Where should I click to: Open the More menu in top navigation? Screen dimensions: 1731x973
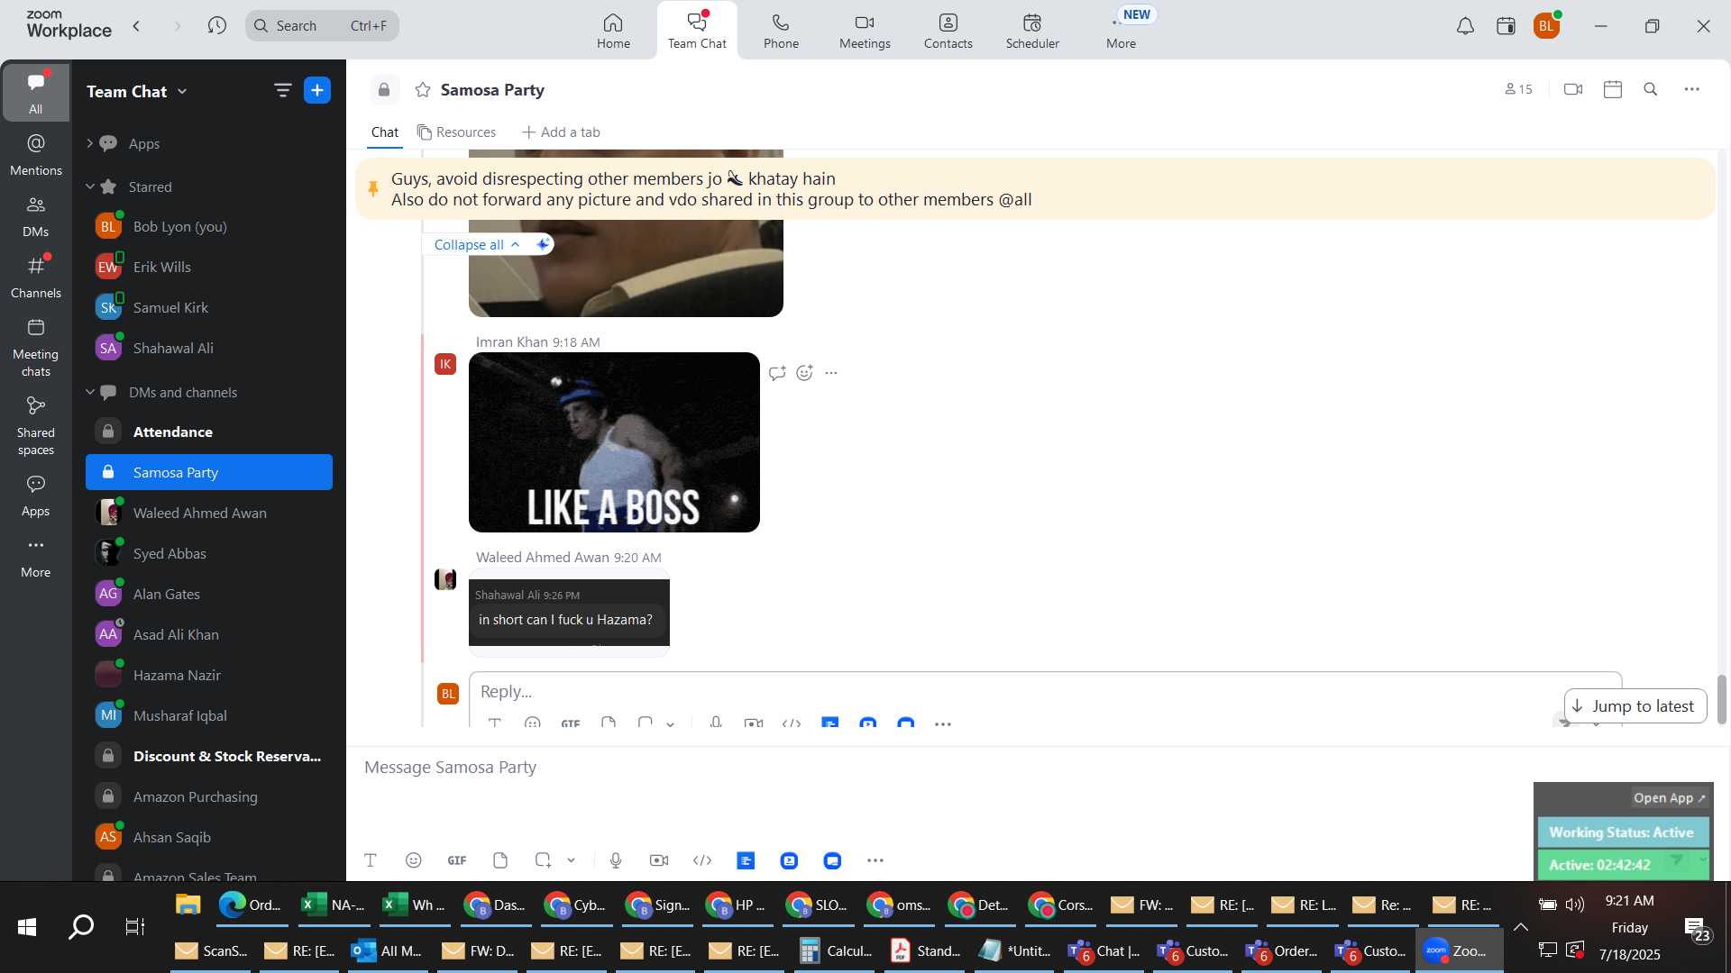click(1121, 31)
